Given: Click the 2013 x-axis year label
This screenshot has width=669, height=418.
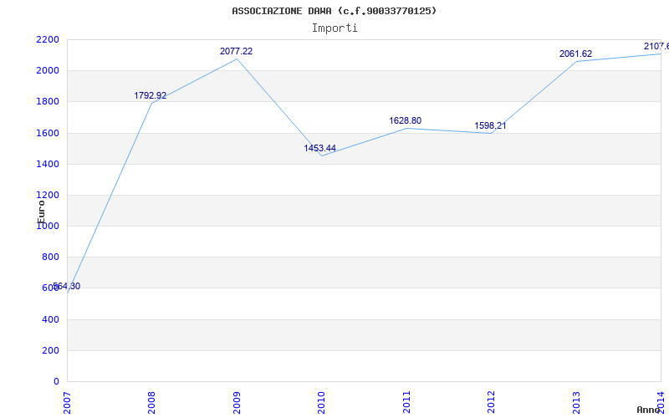Looking at the screenshot, I should click(x=576, y=402).
